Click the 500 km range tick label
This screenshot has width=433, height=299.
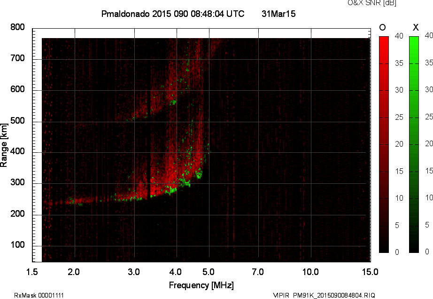point(17,121)
